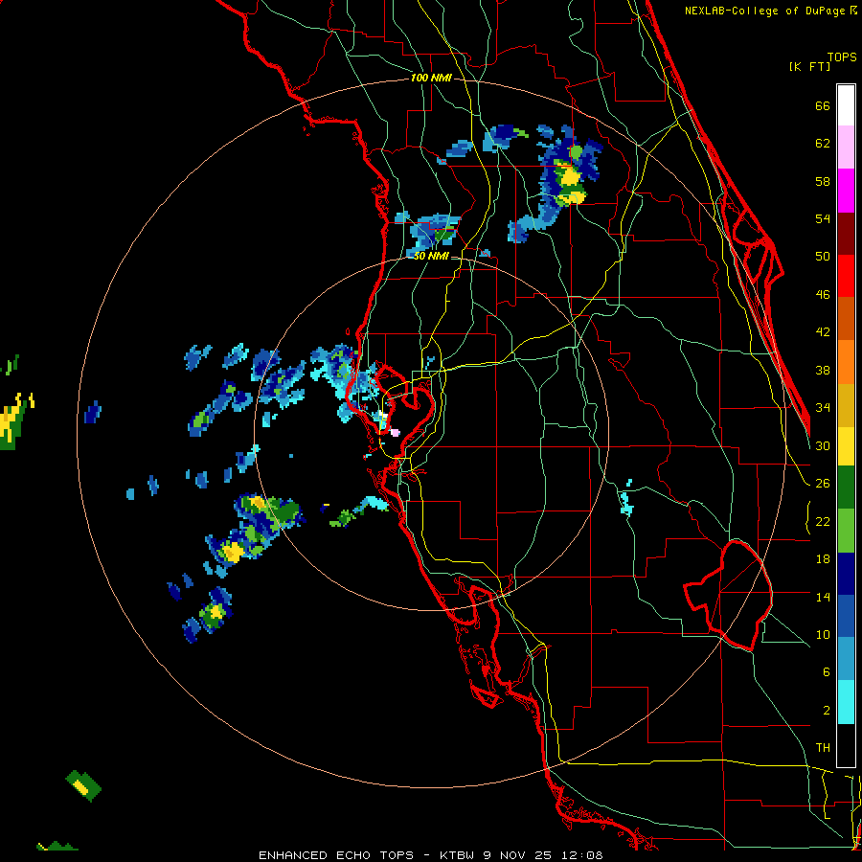Click the 46 legend value
Viewport: 862px width, 862px height.
[x=823, y=294]
